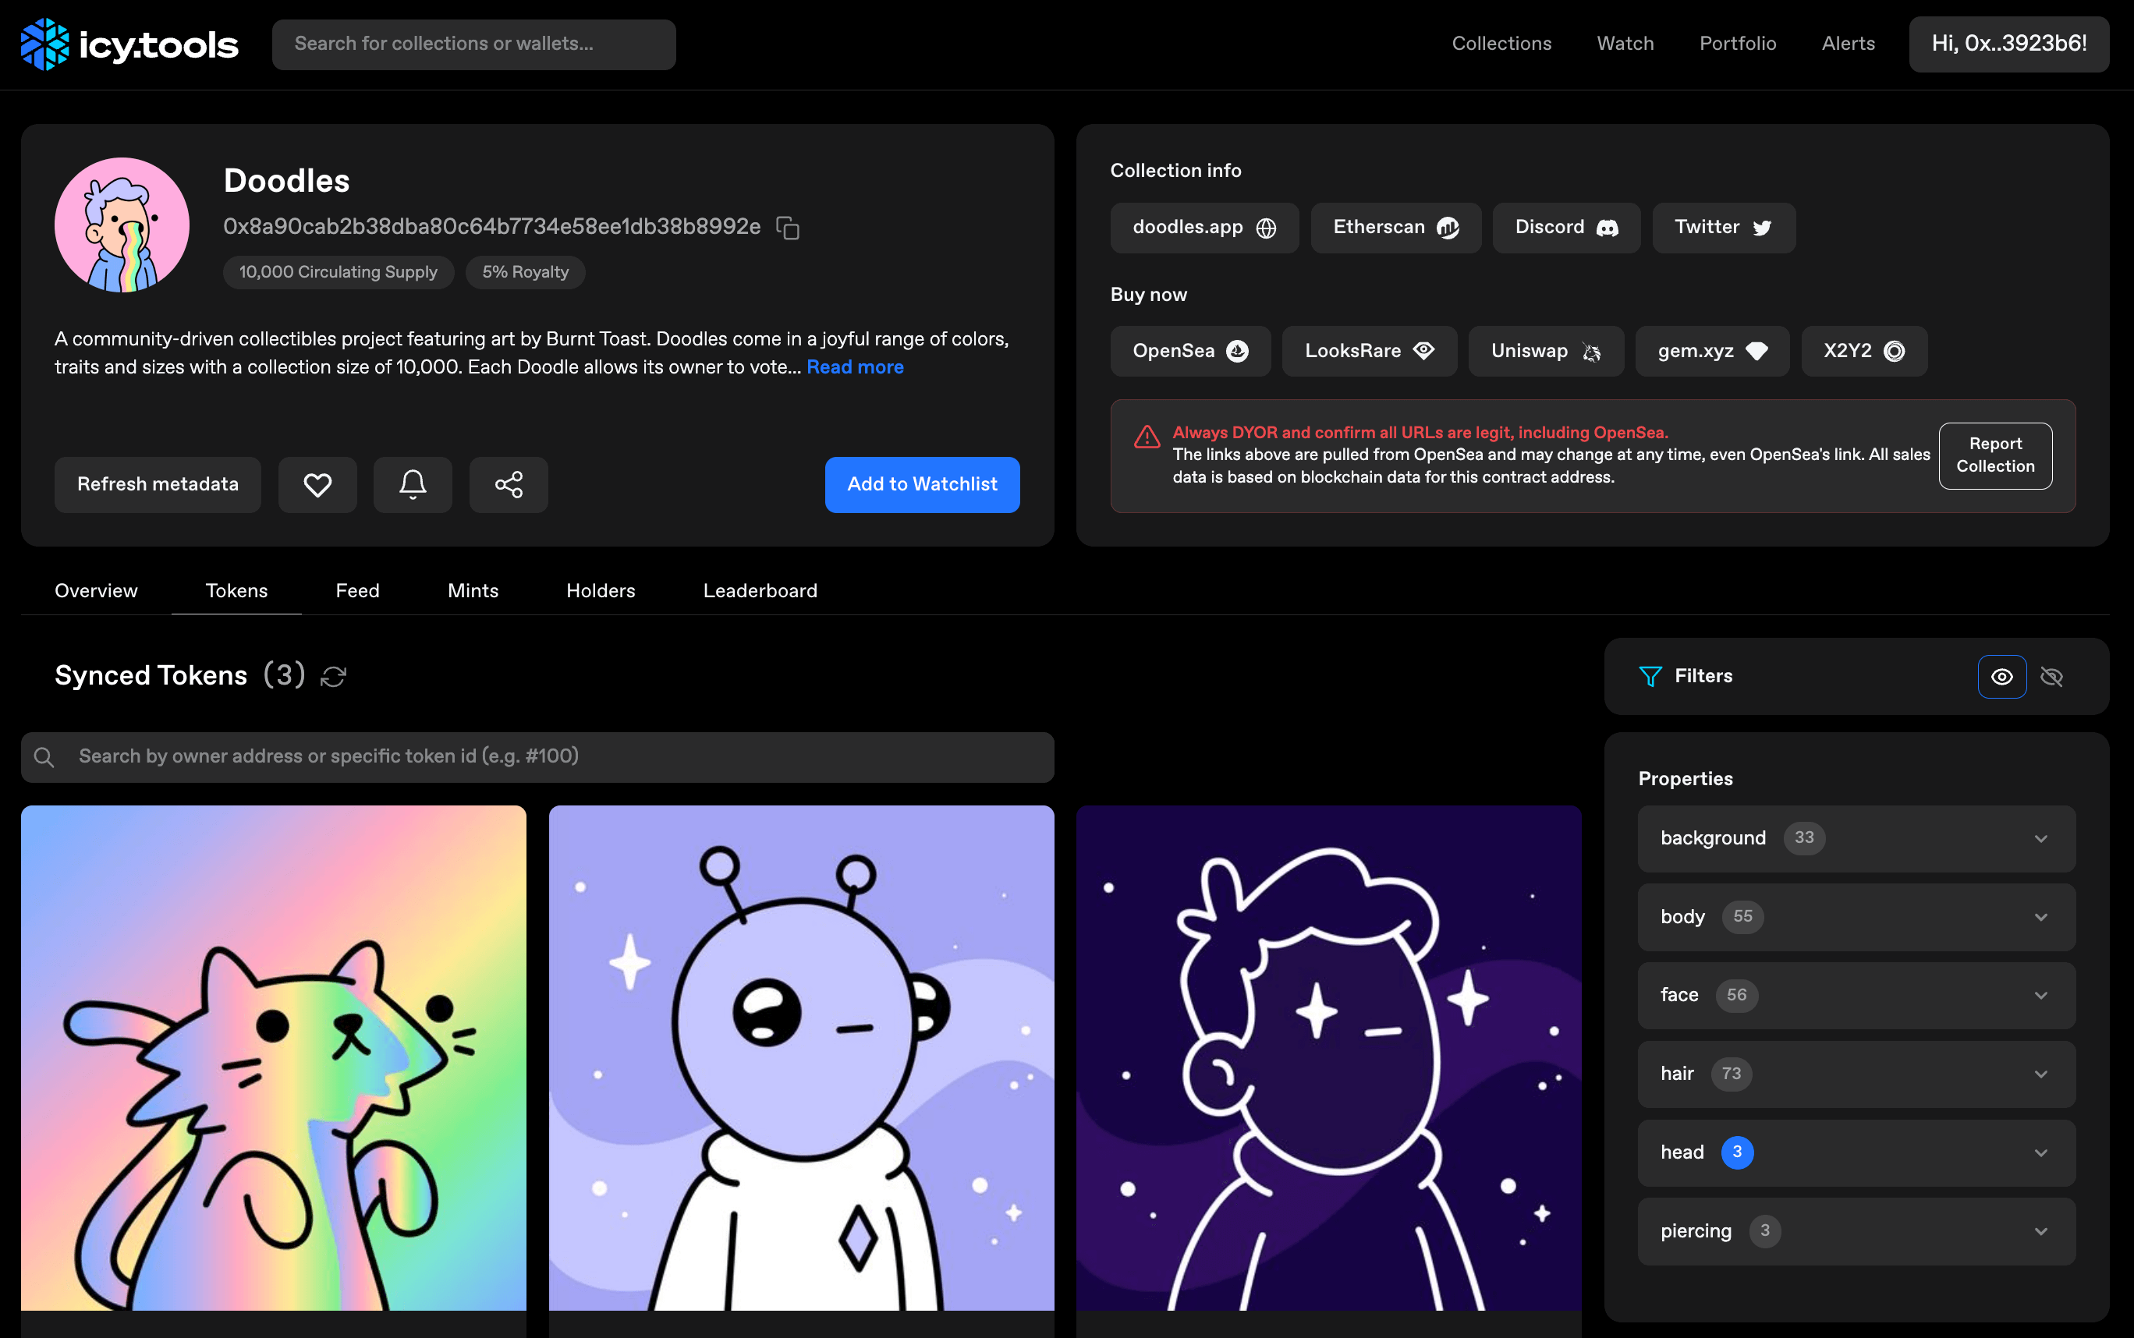Open the dark purple Doodle token thumbnail
Screen dimensions: 2134x1338
pyautogui.click(x=1328, y=1057)
